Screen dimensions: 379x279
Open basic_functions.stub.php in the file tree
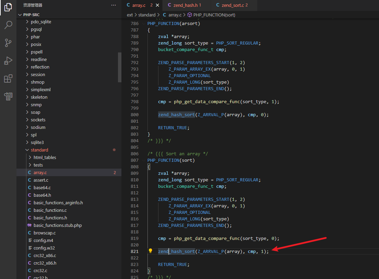(57, 225)
